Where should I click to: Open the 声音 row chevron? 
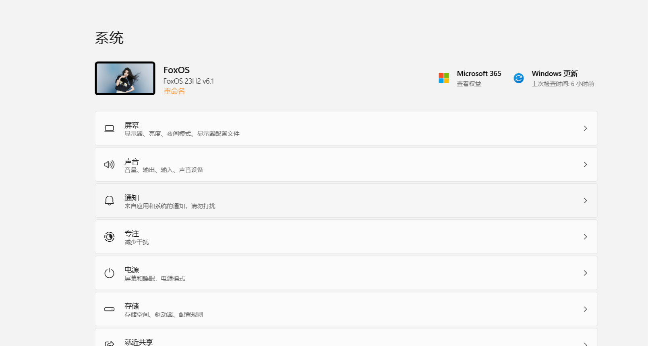tap(585, 164)
